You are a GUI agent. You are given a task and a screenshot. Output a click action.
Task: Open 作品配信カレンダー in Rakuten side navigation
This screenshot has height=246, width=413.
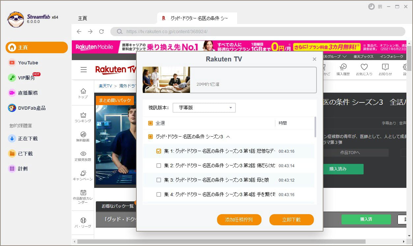(83, 197)
